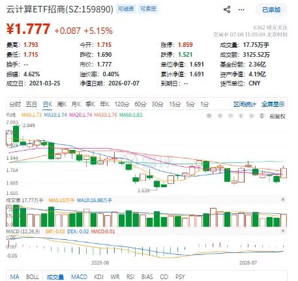
Task: Enable the KDJ indicator
Action: pyautogui.click(x=98, y=277)
